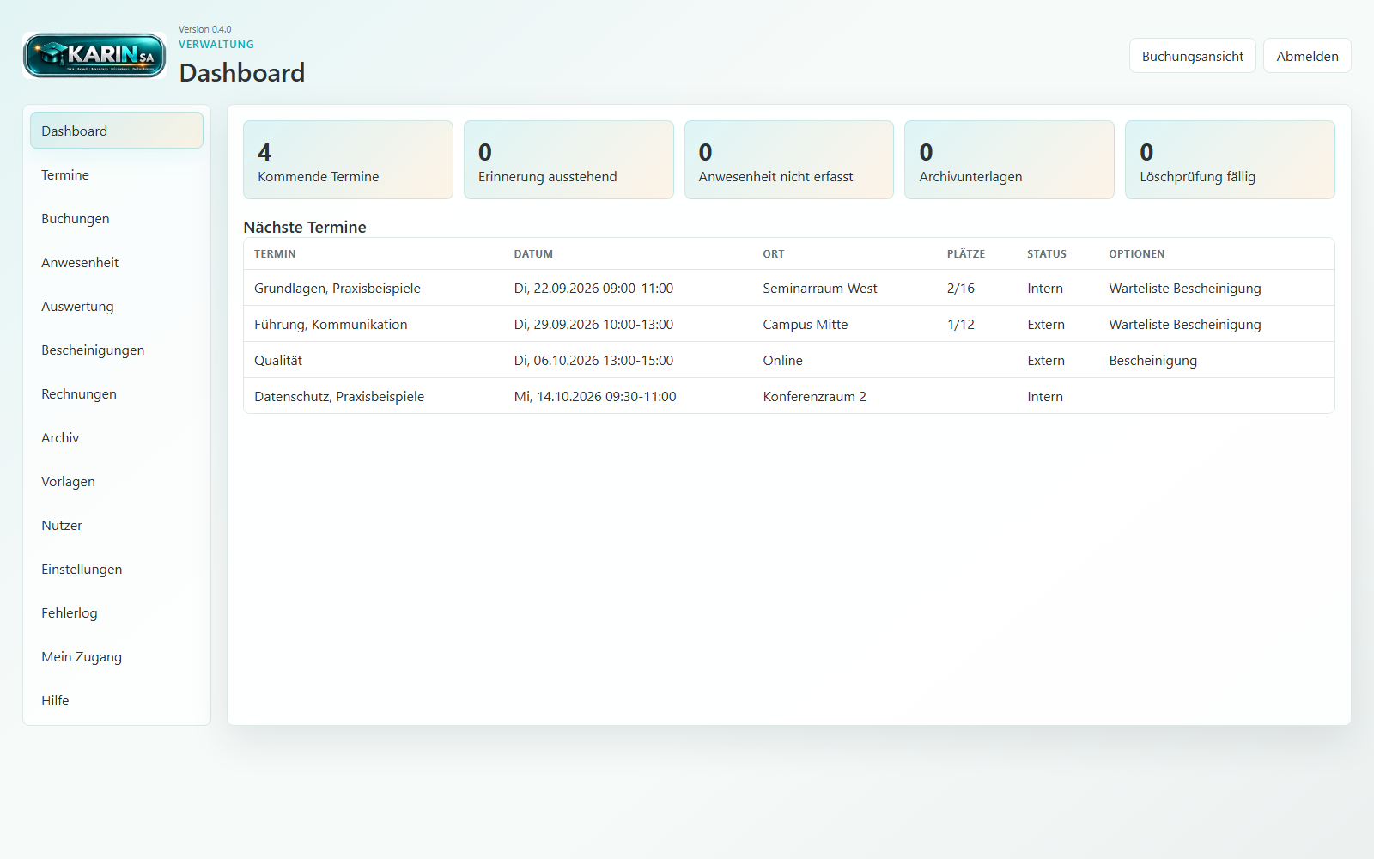Select Dashboard in the sidebar

tap(117, 131)
